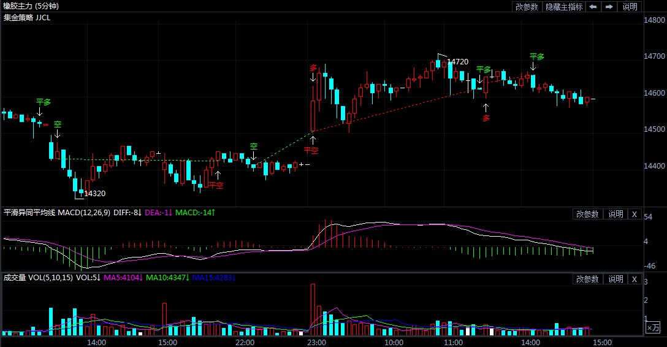Click the DEA:-1 value
The image size is (667, 347).
158,212
